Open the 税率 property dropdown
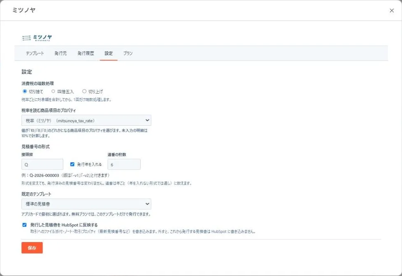 point(86,120)
